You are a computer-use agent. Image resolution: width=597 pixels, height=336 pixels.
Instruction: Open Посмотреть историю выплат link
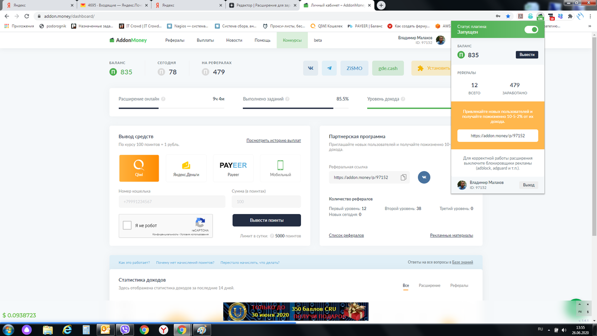[x=274, y=140]
